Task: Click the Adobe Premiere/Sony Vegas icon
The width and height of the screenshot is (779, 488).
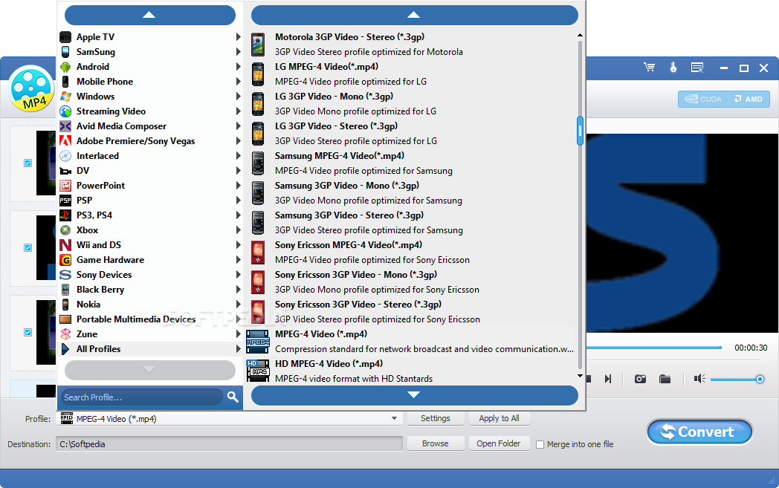Action: 65,141
